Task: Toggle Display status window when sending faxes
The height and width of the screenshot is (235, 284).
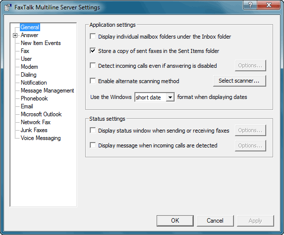Action: [93, 130]
